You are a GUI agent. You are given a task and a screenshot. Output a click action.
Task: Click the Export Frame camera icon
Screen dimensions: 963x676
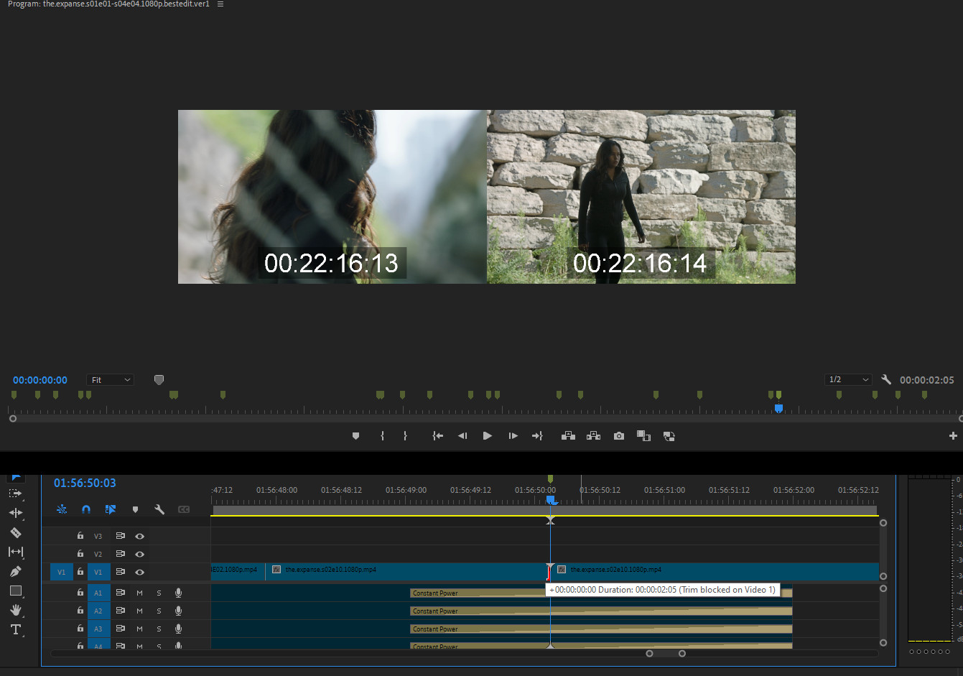[x=618, y=436]
